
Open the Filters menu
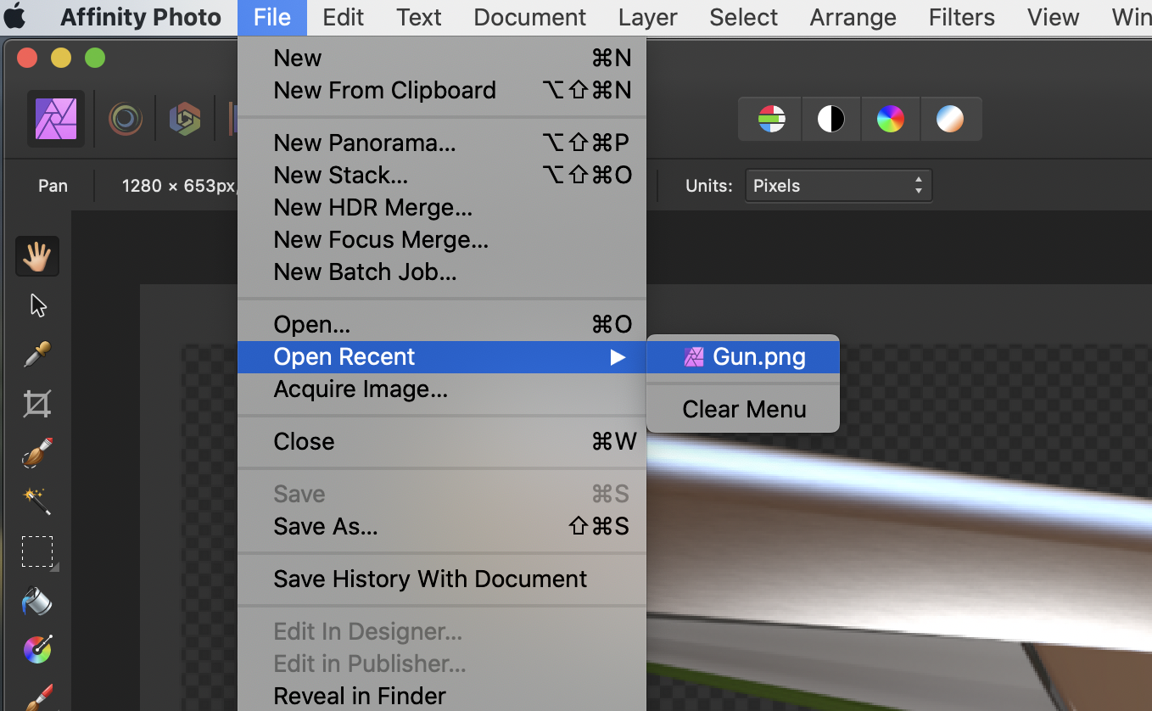961,17
